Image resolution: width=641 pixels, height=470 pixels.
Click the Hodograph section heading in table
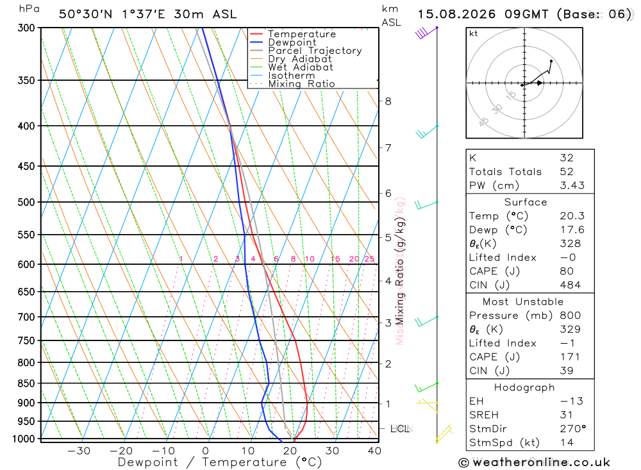pos(524,387)
